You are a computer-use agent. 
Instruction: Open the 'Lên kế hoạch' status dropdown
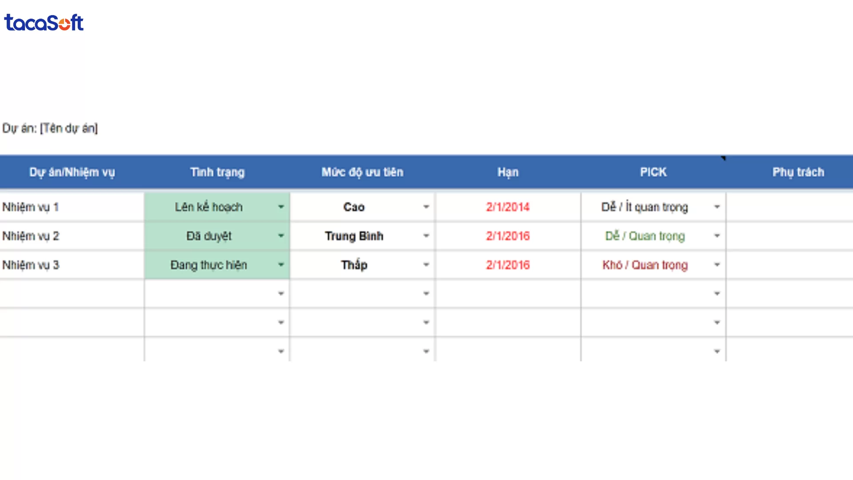coord(281,207)
